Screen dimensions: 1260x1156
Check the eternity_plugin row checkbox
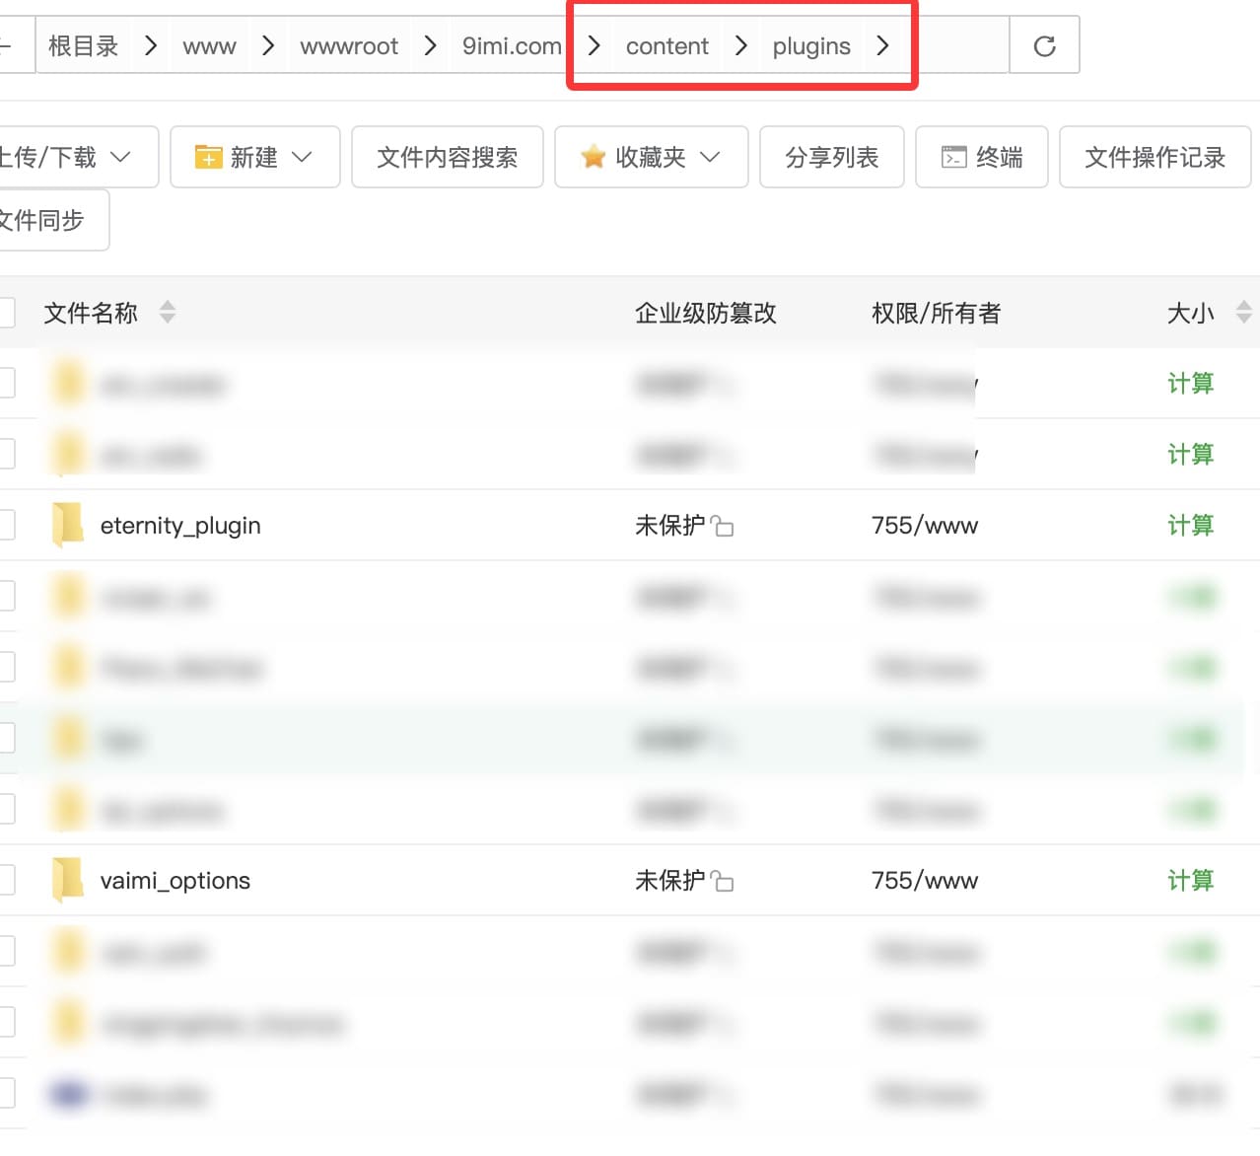coord(6,525)
